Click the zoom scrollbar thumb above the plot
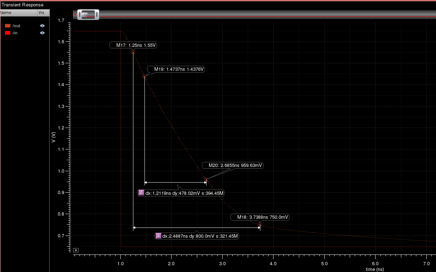 click(88, 15)
